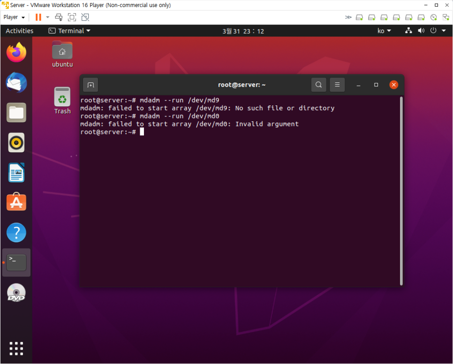Click the volume speaker icon in top bar
Screen dimensions: 453x364
421,30
